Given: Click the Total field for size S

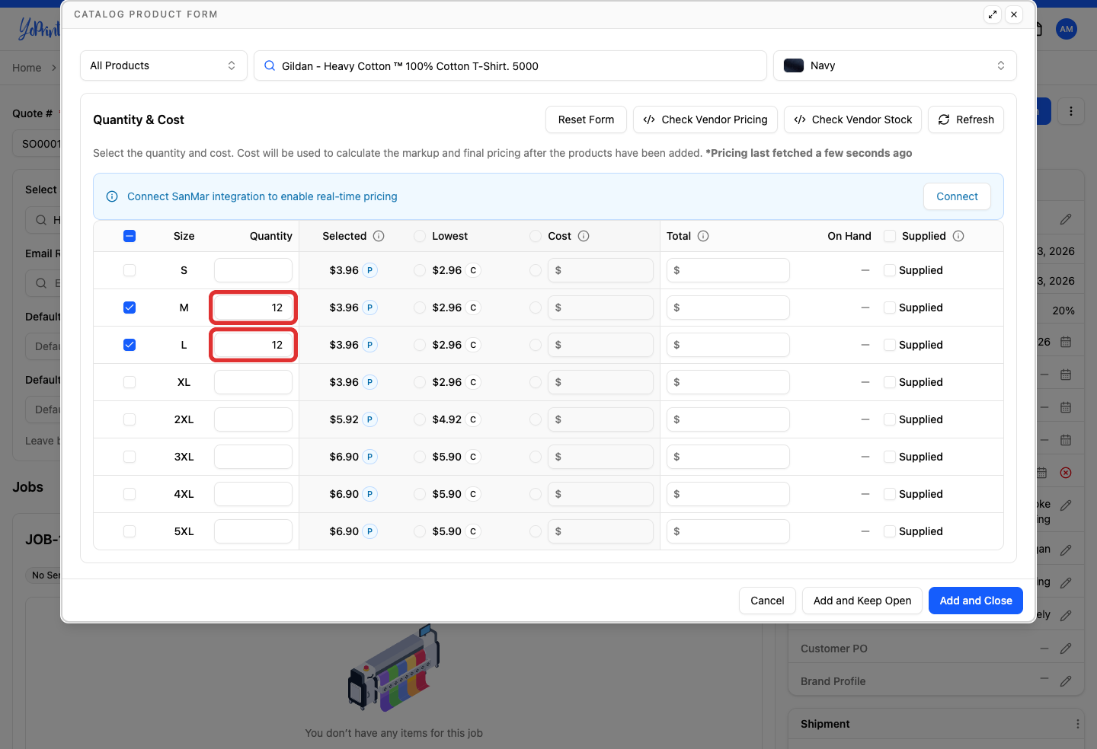Looking at the screenshot, I should point(728,270).
